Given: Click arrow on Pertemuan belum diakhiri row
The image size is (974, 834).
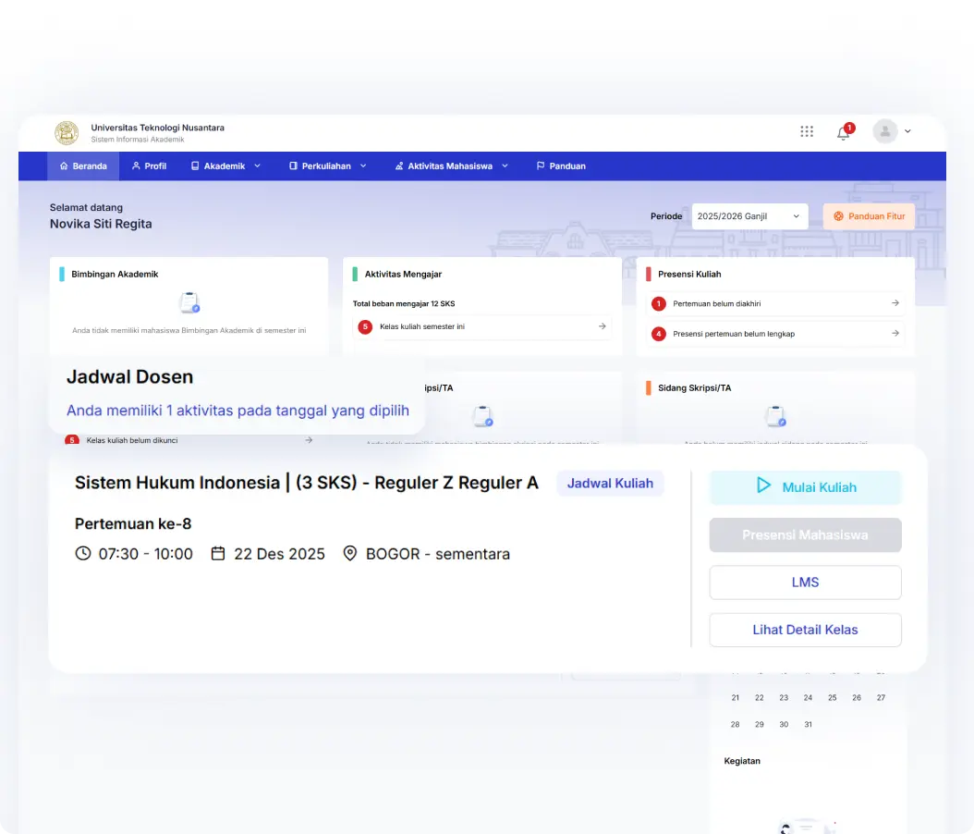Looking at the screenshot, I should [895, 303].
